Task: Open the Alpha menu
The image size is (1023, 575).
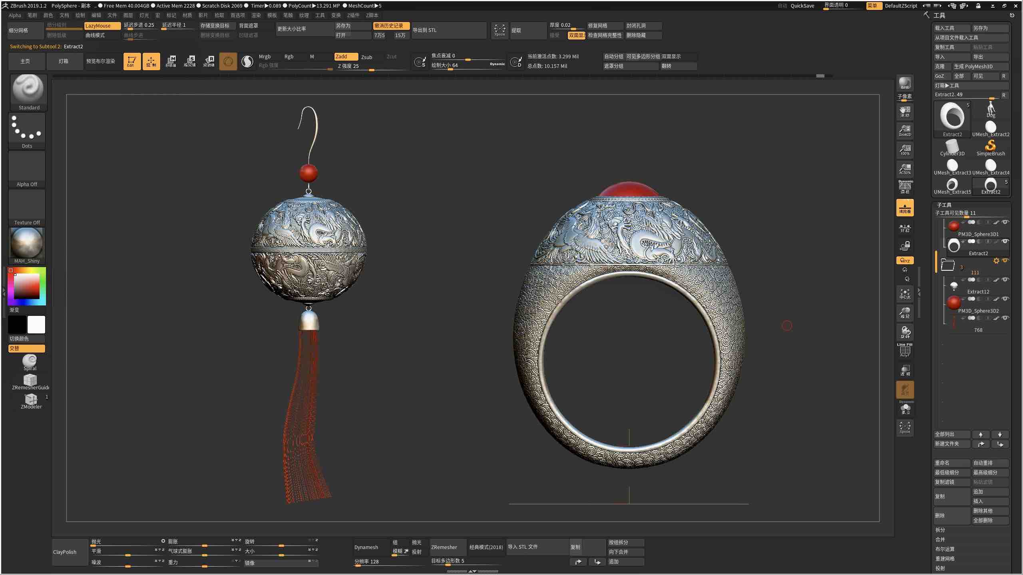Action: [x=15, y=15]
